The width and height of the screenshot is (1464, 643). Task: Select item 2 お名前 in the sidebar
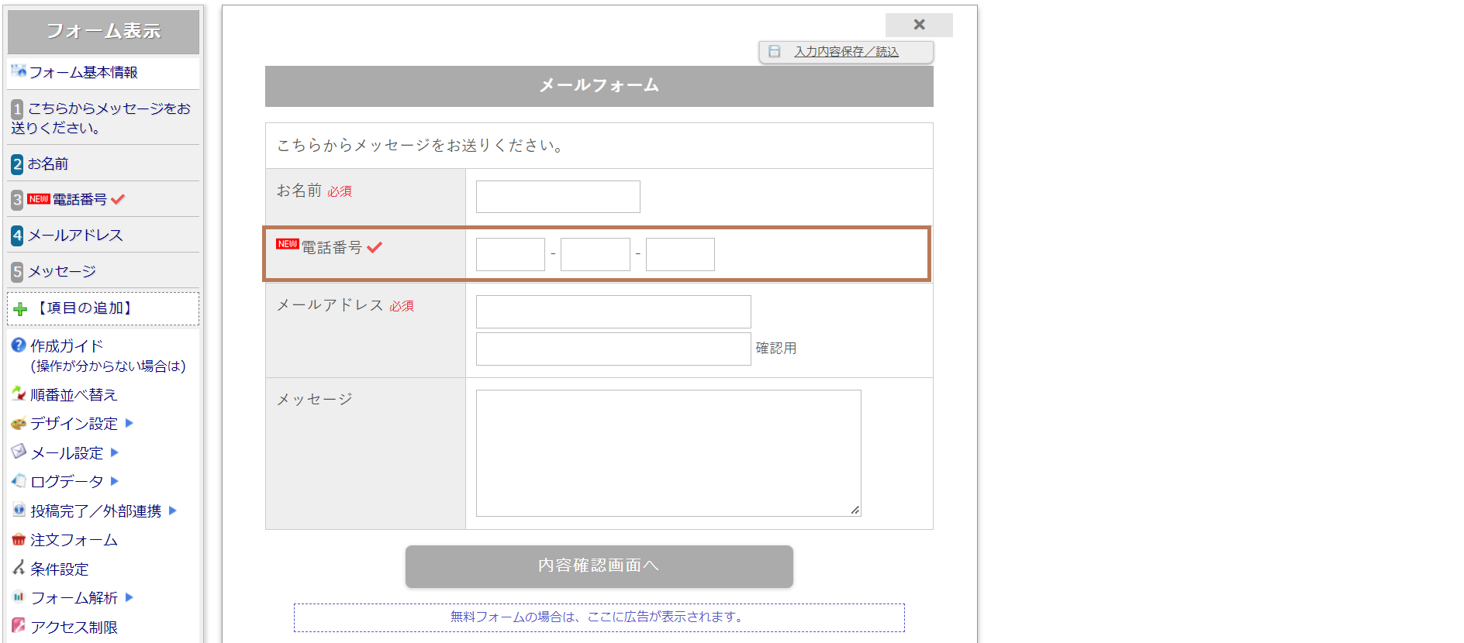pyautogui.click(x=48, y=164)
